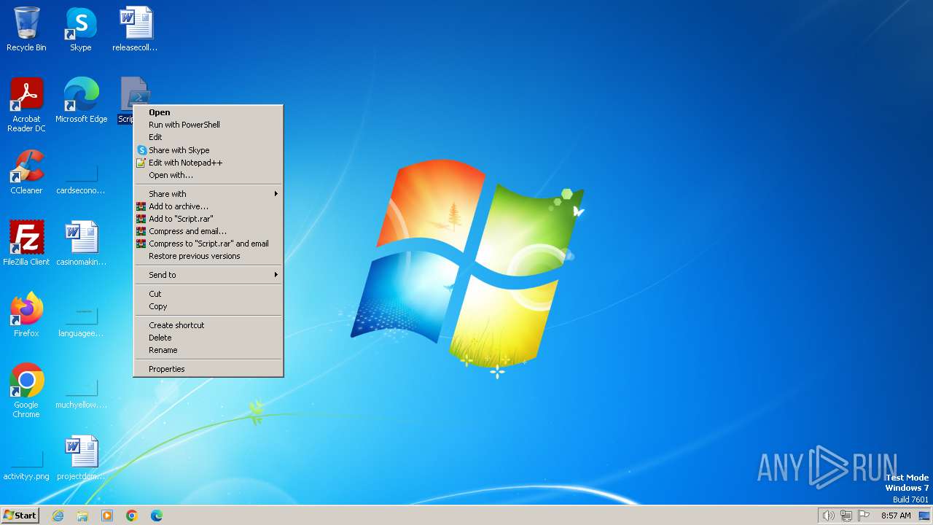
Task: Choose Restore previous versions
Action: [x=208, y=256]
